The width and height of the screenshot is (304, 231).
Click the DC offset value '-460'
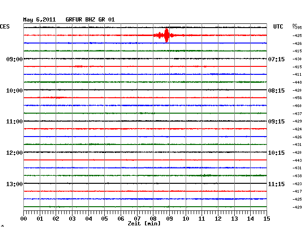297,106
